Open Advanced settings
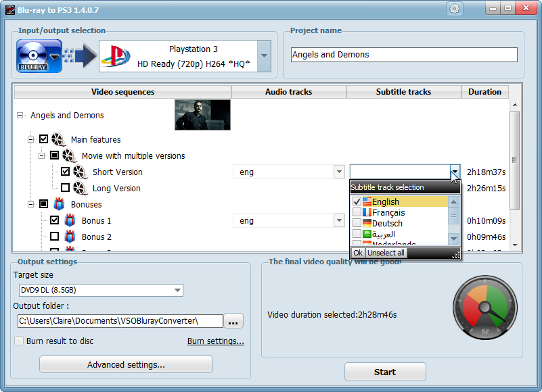This screenshot has height=392, width=542. 126,364
